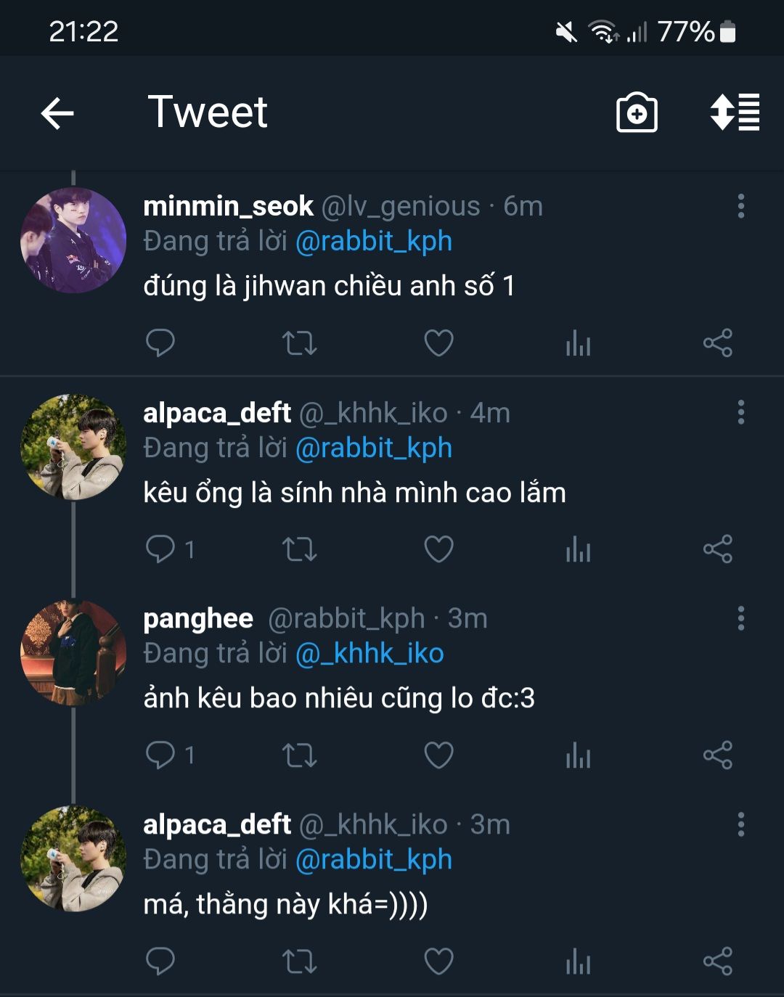
Task: Open panghee's profile avatar
Action: [x=73, y=652]
